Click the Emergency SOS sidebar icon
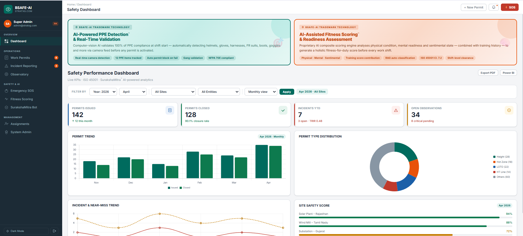 (7, 91)
